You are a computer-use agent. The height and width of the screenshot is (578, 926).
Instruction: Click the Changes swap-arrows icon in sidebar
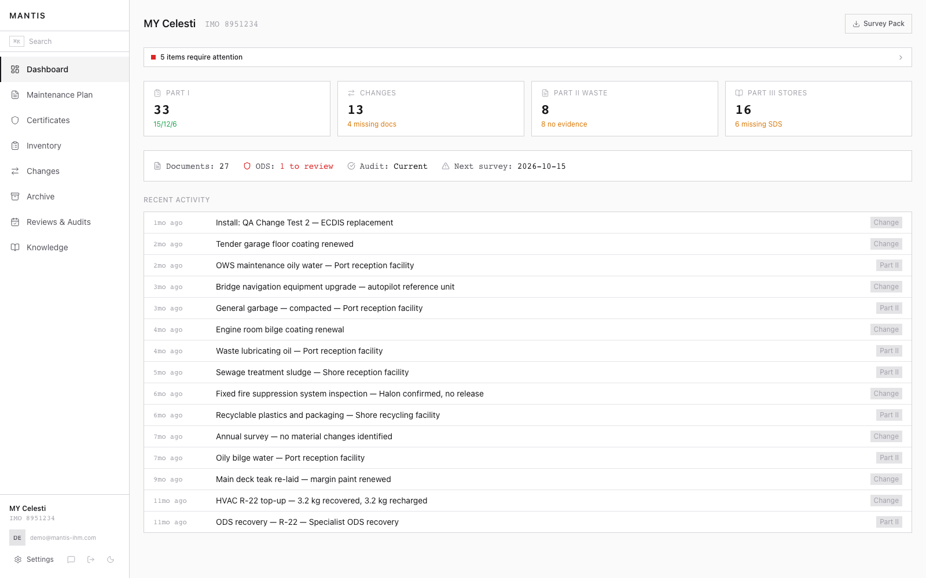15,171
